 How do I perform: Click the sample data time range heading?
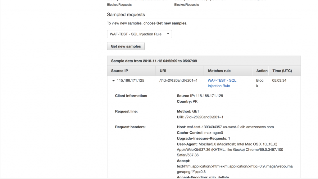click(x=154, y=61)
